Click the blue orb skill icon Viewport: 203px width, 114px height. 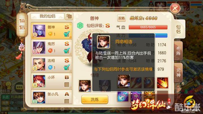(x=123, y=97)
